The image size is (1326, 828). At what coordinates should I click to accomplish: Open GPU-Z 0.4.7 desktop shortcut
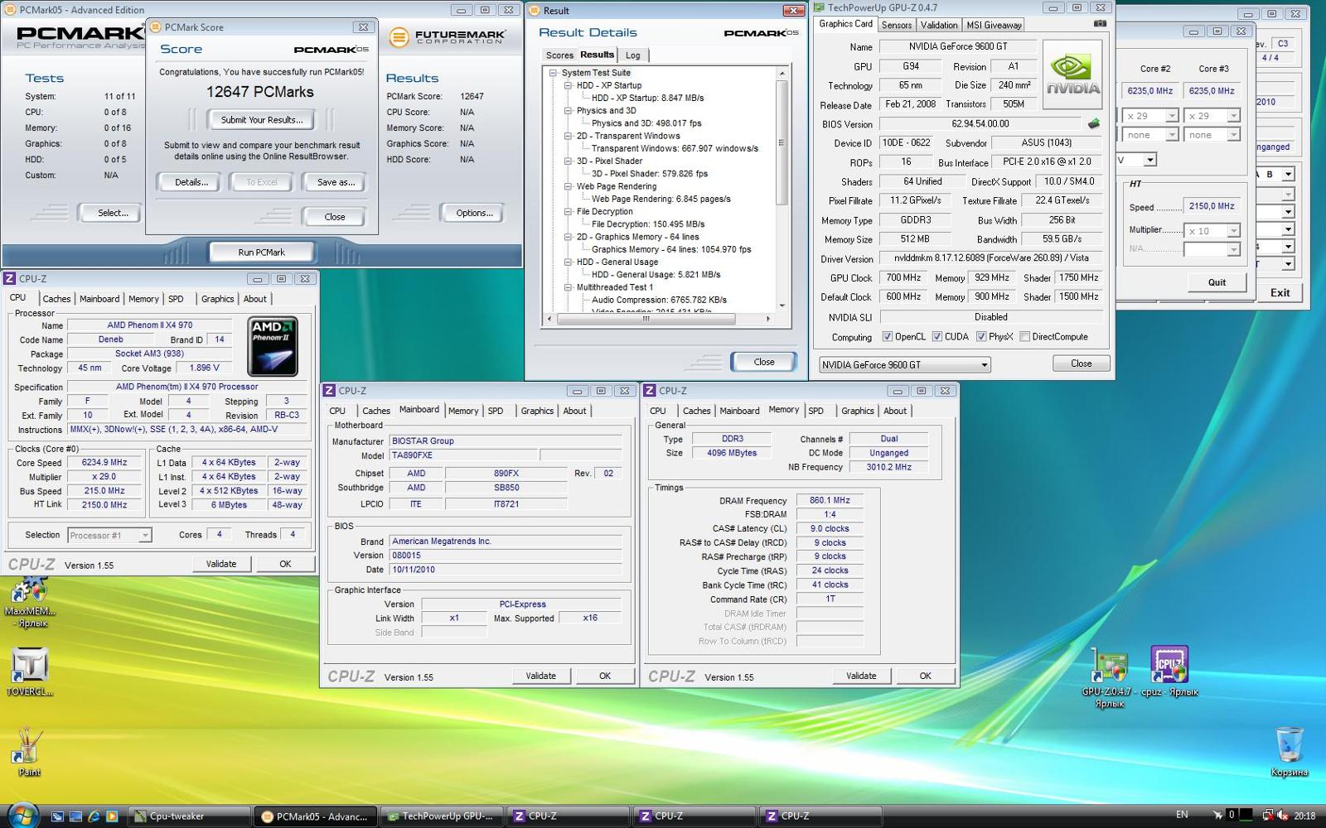click(1110, 677)
